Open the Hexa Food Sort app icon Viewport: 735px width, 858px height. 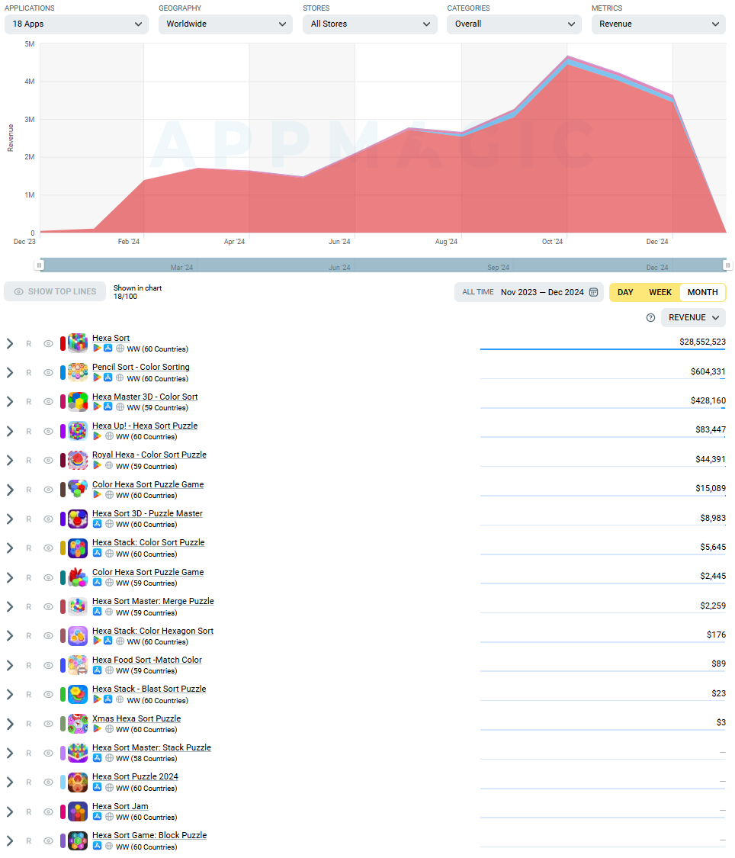pos(78,665)
